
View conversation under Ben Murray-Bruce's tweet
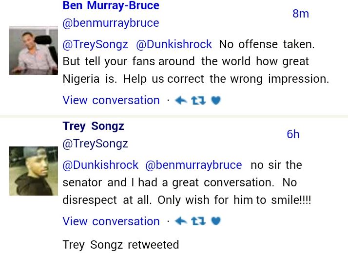(x=111, y=100)
